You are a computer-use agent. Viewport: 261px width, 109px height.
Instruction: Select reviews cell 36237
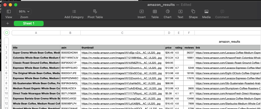pos(189,53)
